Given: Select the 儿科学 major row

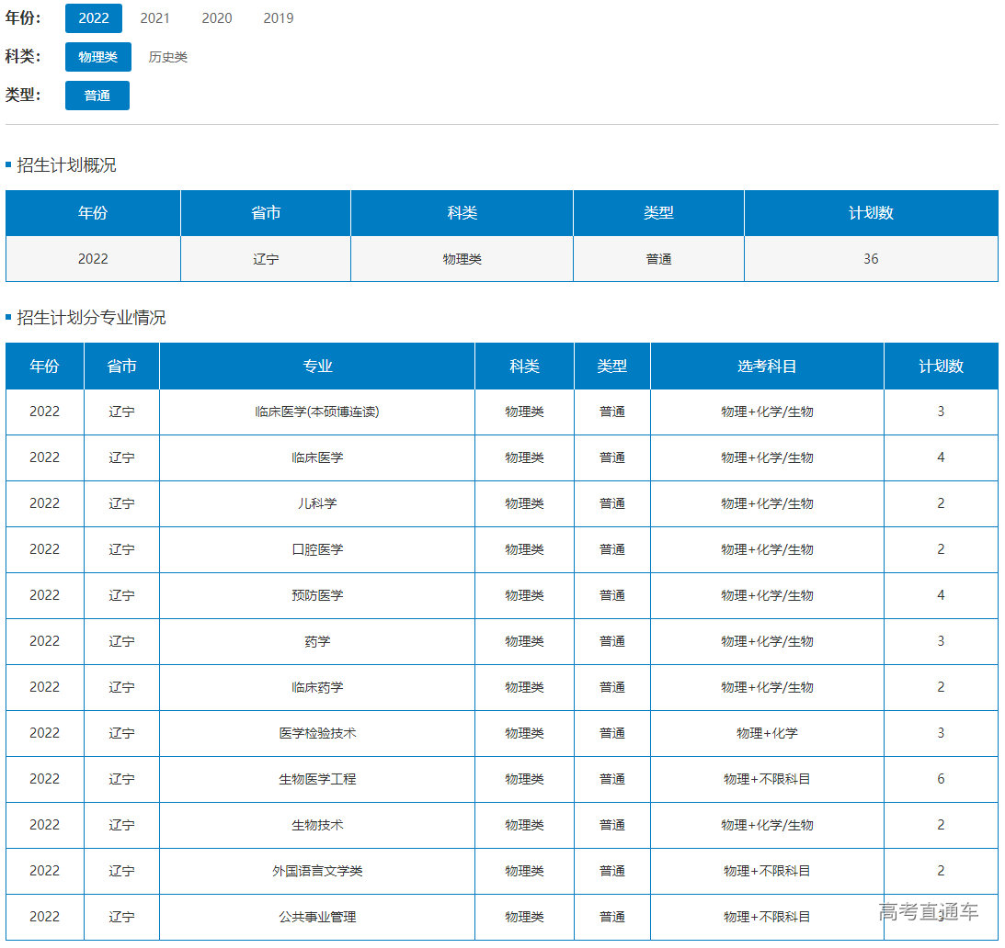Looking at the screenshot, I should [x=317, y=503].
